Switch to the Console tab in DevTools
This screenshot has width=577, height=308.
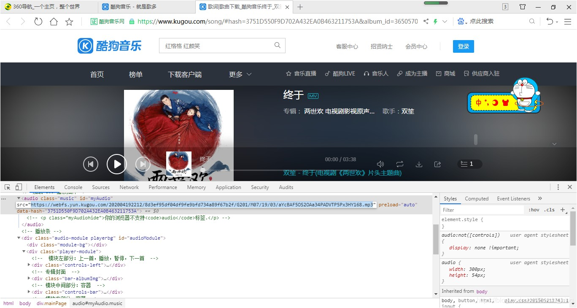pyautogui.click(x=73, y=187)
